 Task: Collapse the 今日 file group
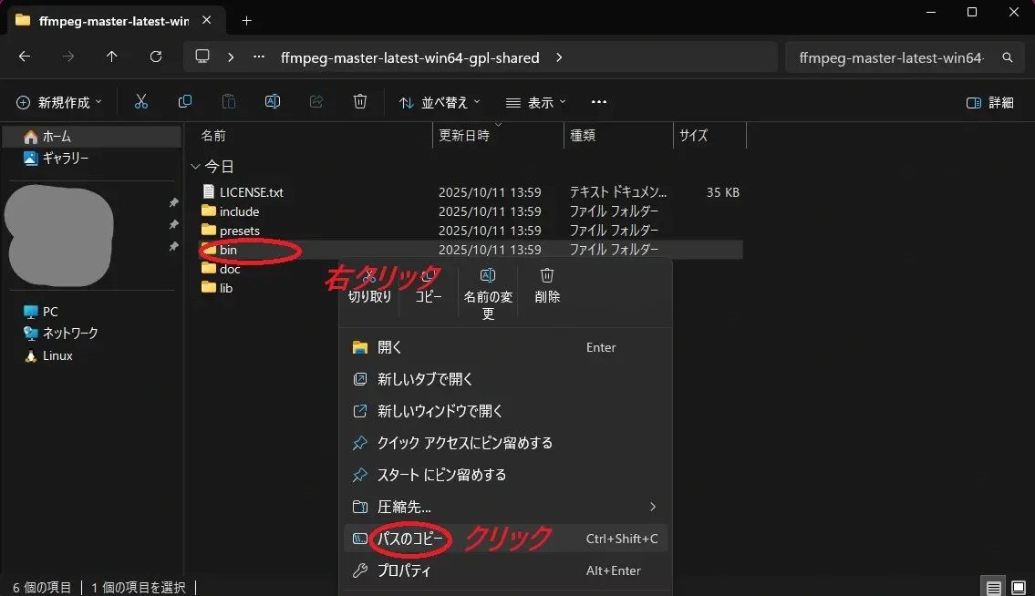point(195,166)
